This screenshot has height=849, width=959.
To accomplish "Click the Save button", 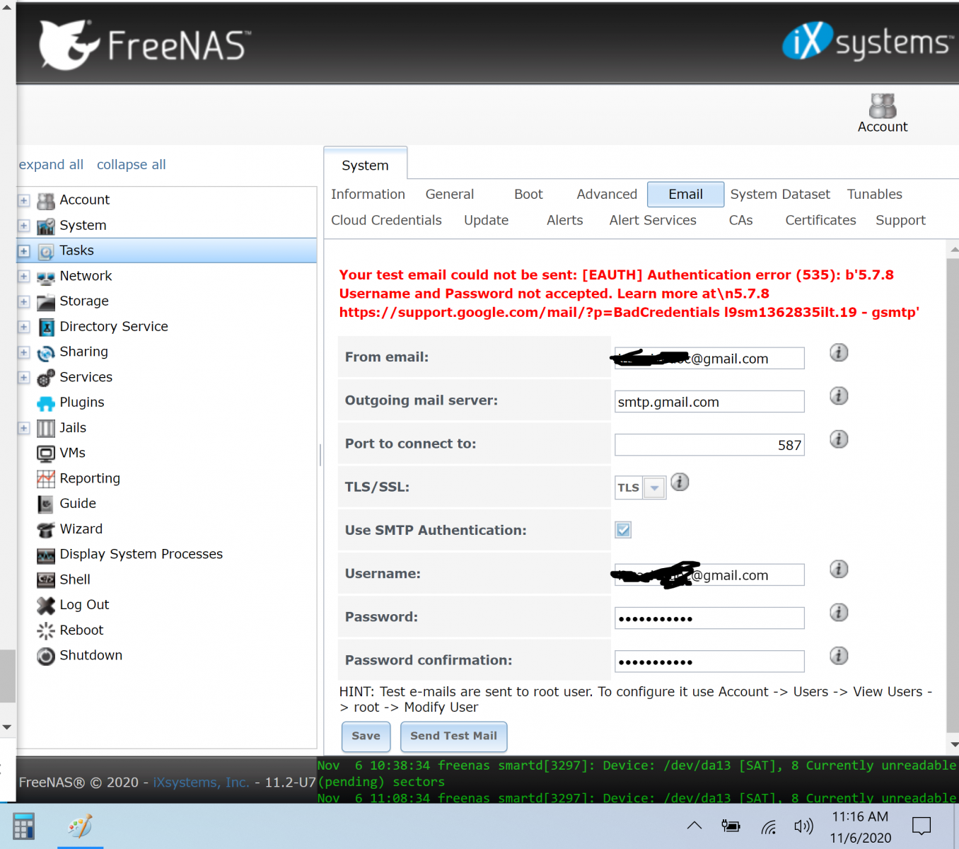I will pyautogui.click(x=366, y=737).
